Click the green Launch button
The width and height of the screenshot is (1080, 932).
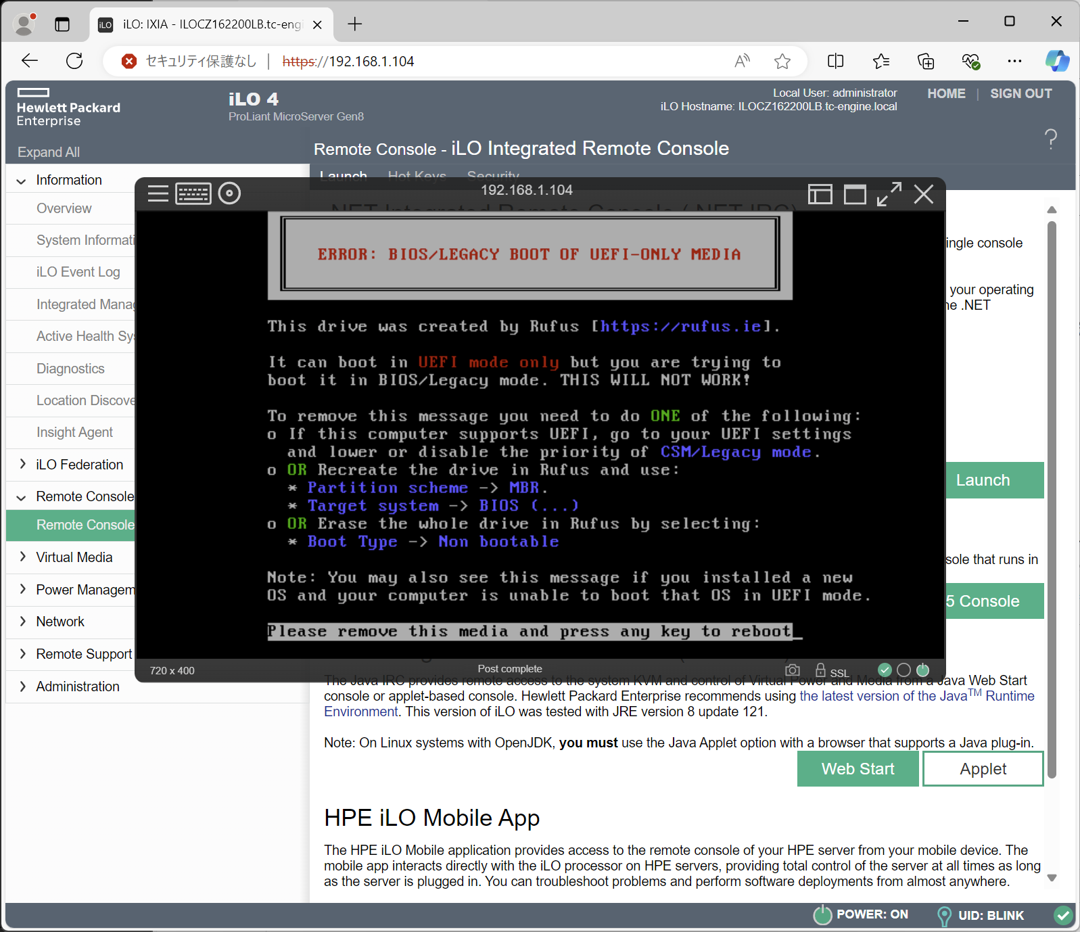point(995,480)
